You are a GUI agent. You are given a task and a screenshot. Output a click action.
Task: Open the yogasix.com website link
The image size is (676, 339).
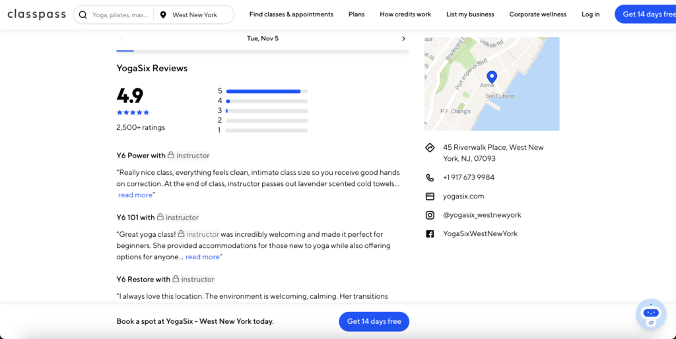coord(463,197)
